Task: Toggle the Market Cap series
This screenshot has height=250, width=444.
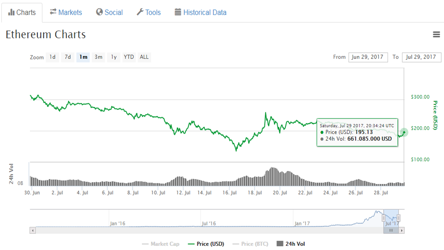Action: pyautogui.click(x=160, y=244)
